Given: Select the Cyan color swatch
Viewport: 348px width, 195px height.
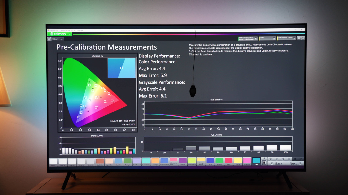Looking at the screenshot, I should click(256, 161).
